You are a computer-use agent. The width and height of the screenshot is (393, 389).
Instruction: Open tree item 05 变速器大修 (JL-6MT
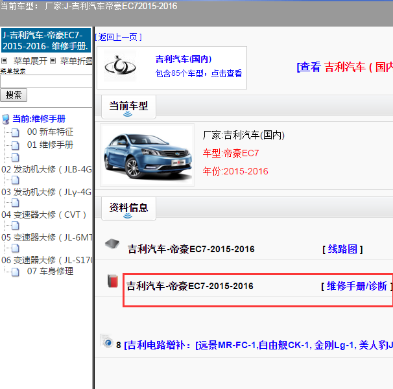[x=47, y=237]
